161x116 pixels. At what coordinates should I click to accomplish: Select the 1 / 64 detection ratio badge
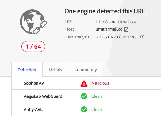click(x=33, y=46)
